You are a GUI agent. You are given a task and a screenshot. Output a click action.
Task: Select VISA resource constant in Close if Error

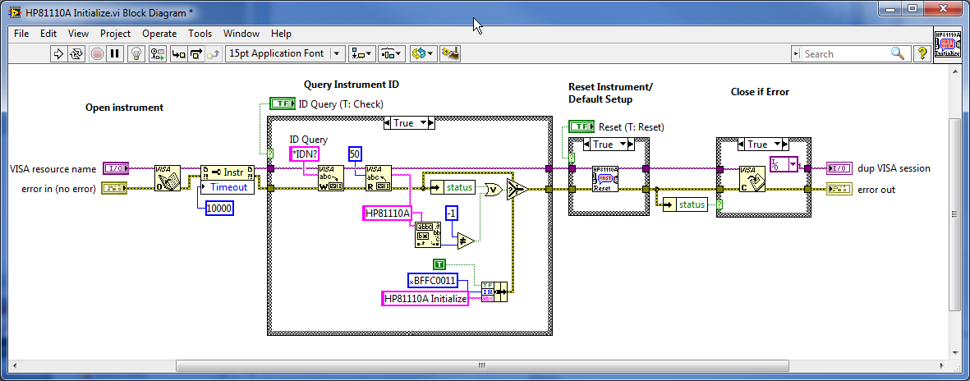pyautogui.click(x=784, y=164)
